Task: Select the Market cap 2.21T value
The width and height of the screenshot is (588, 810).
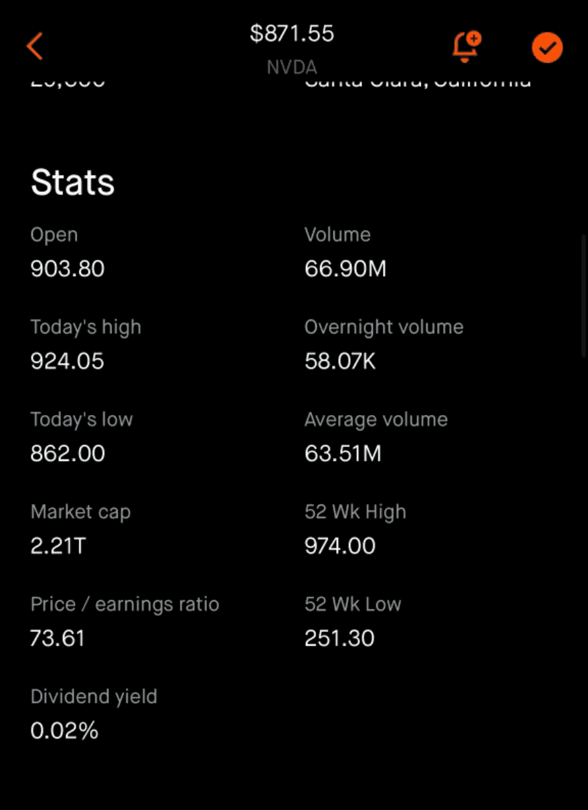Action: point(58,545)
